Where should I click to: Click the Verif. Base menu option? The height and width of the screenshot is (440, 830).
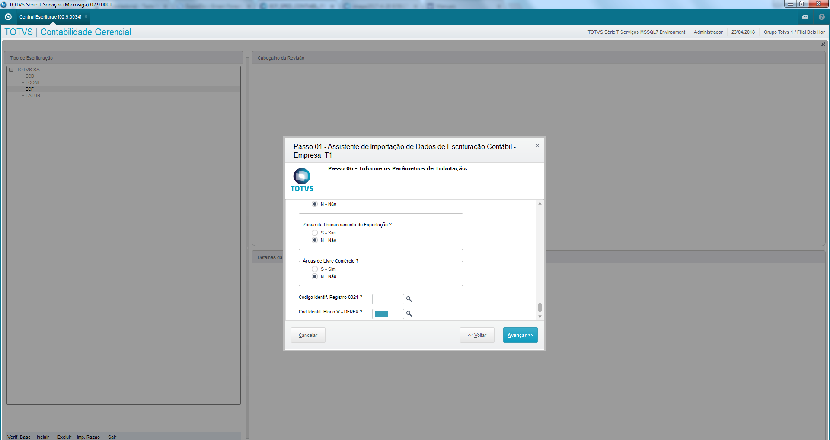(19, 437)
